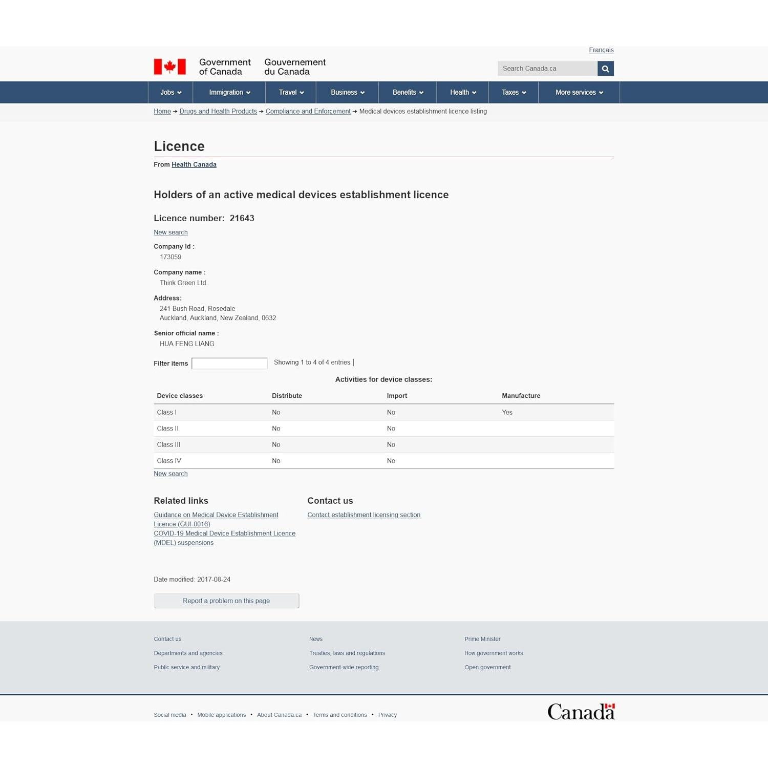This screenshot has width=768, height=768.
Task: Expand the Travel menu
Action: click(291, 93)
